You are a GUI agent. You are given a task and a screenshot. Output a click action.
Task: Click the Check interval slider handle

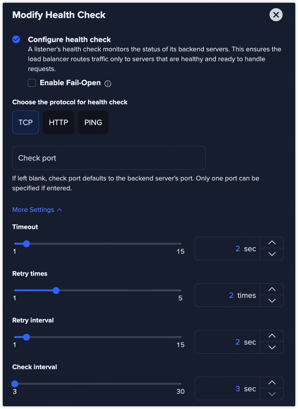coord(15,384)
